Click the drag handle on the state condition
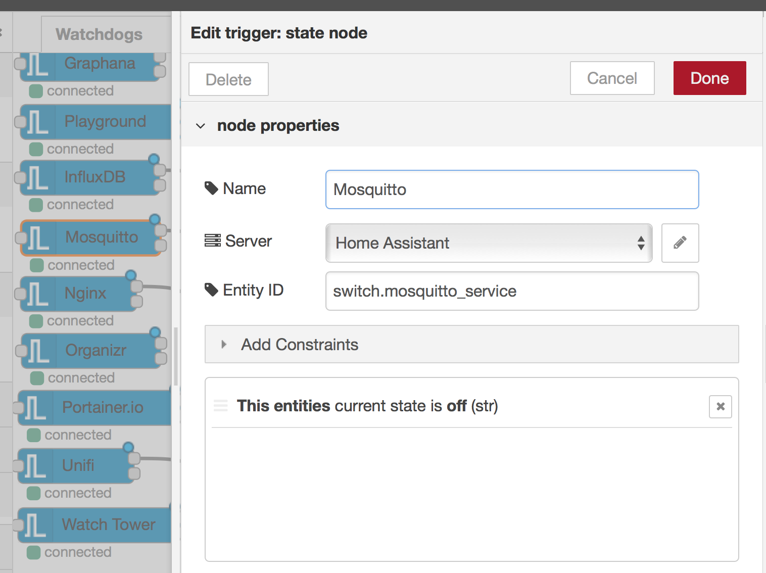 (221, 406)
